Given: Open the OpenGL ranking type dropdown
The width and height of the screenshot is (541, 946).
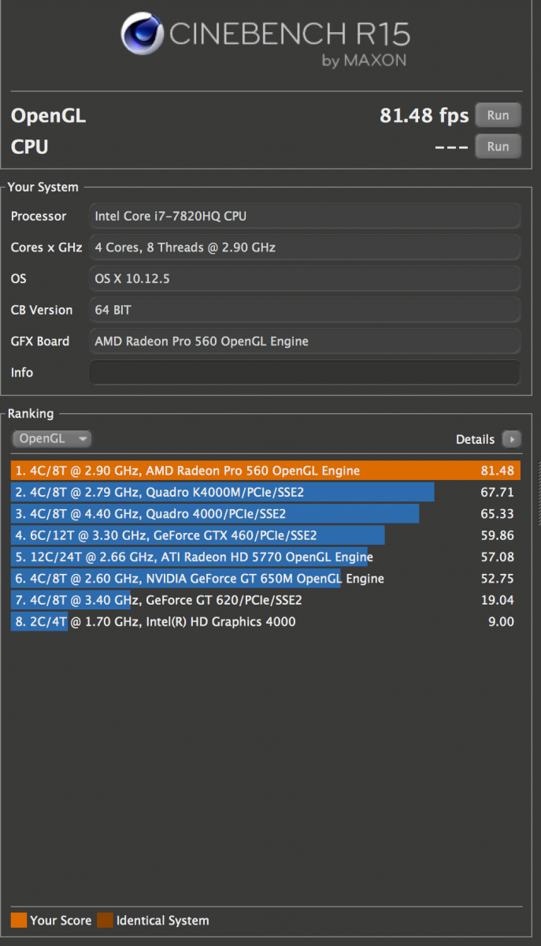Looking at the screenshot, I should [51, 438].
